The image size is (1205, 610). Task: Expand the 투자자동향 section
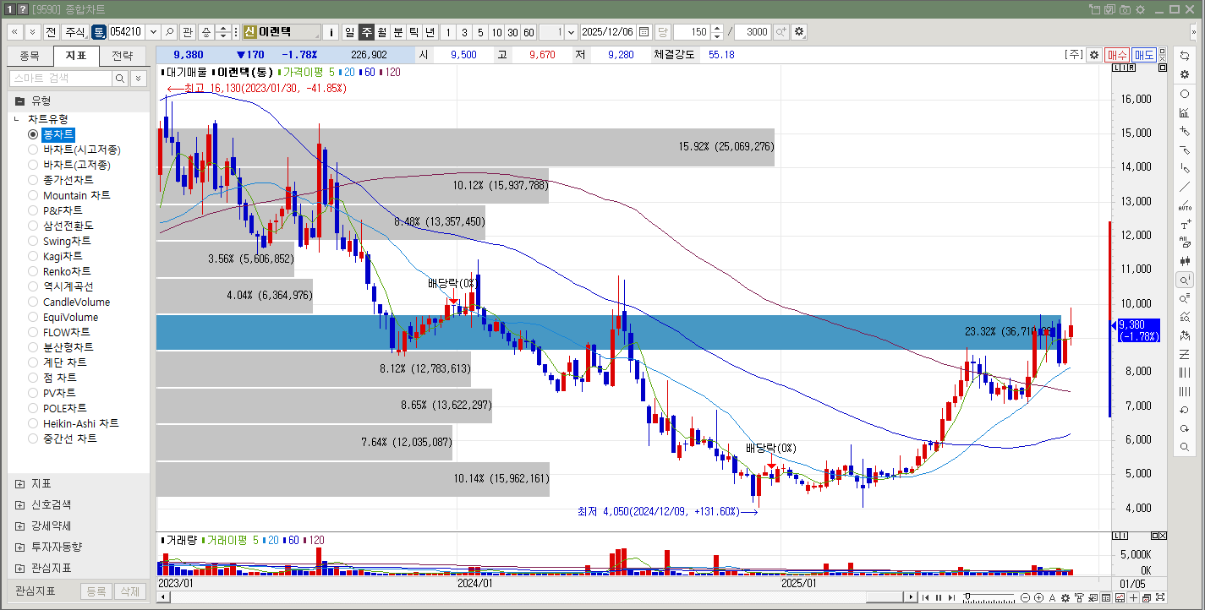19,547
